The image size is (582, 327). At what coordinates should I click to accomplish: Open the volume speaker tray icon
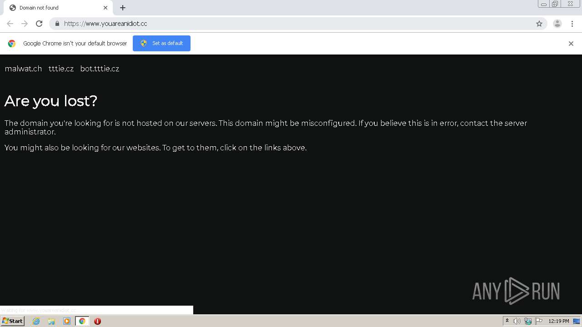click(517, 321)
